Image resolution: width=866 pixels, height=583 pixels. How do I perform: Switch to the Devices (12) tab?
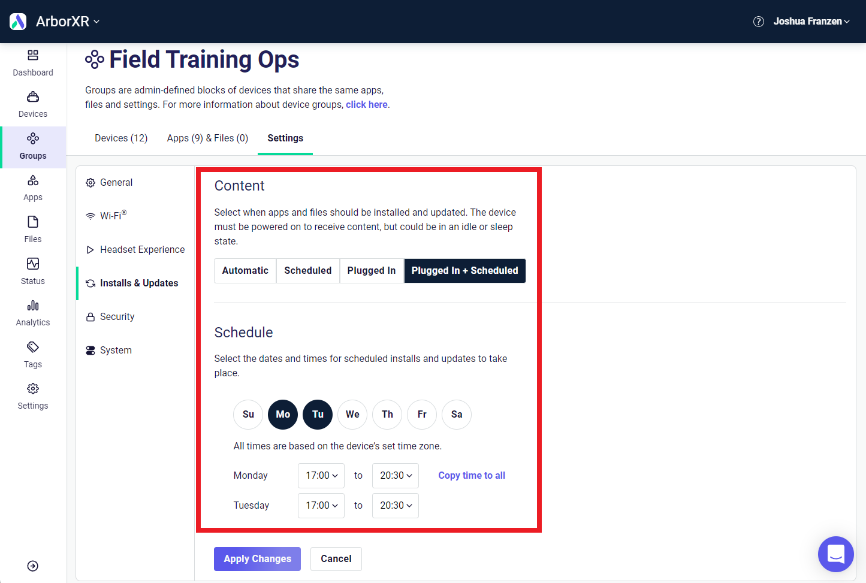121,138
